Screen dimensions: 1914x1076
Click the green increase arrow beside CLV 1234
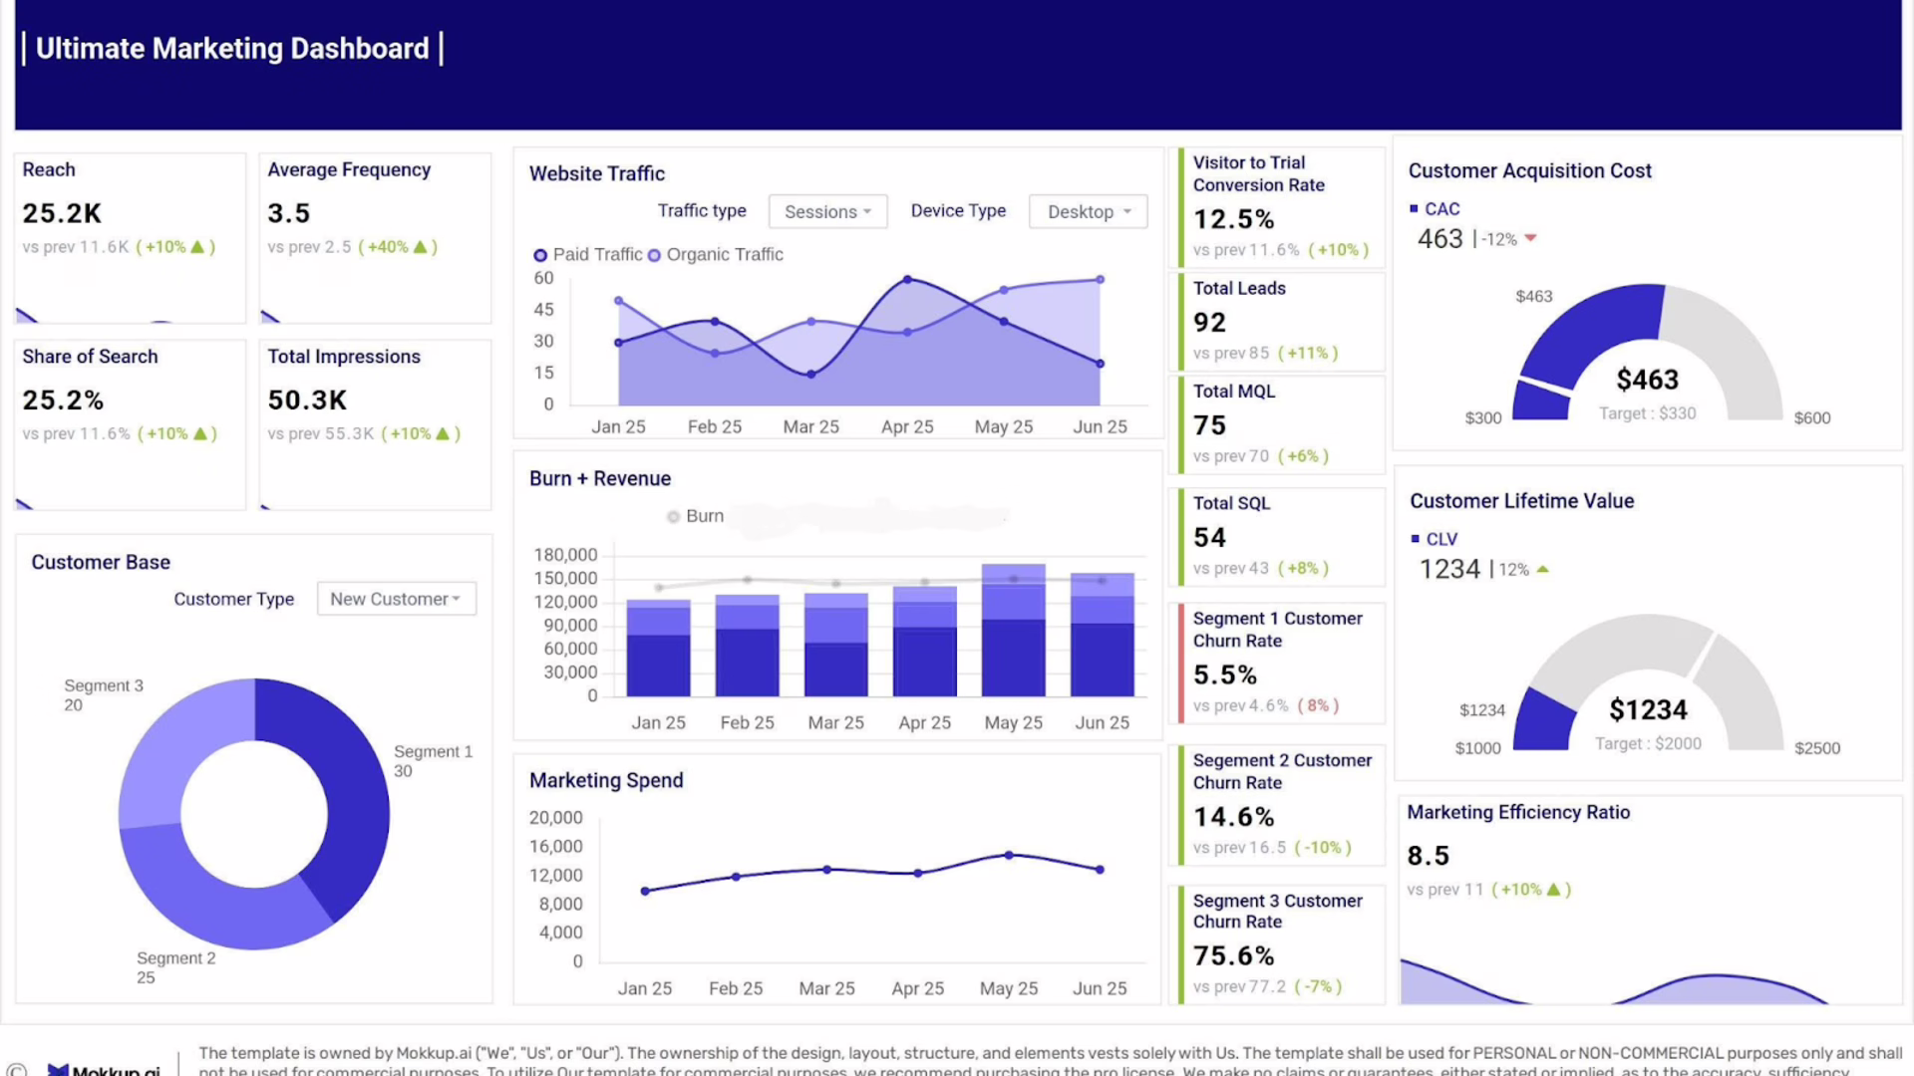(1541, 569)
